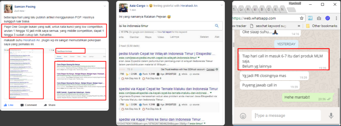Click the blue search magnifier icon
Screen dimensions: 341x126
(x=217, y=26)
